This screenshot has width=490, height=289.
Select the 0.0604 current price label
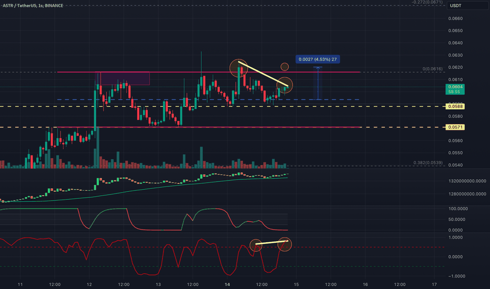(455, 89)
